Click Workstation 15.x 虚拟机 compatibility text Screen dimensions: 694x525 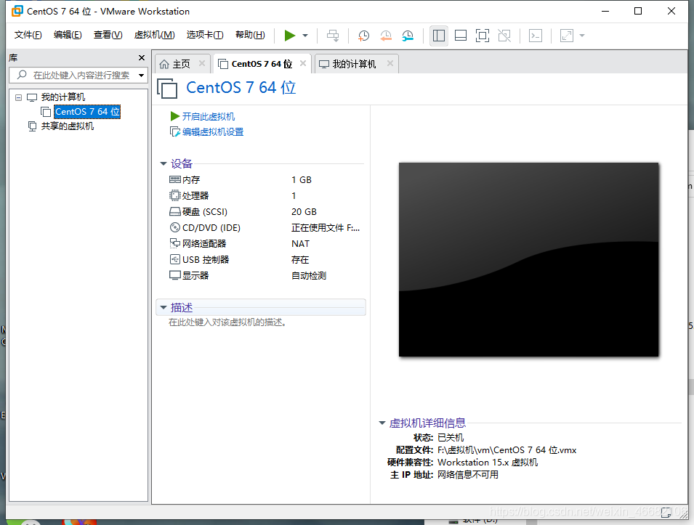[x=488, y=463]
